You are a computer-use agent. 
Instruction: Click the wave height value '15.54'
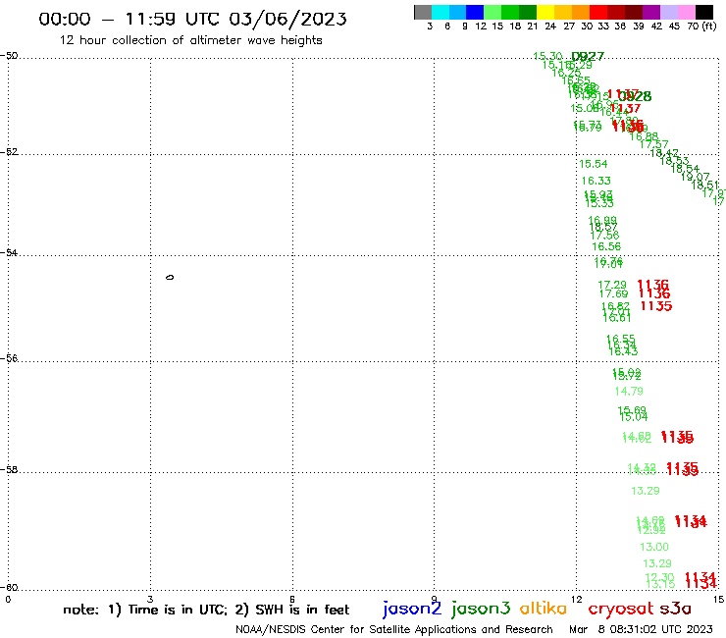point(594,164)
